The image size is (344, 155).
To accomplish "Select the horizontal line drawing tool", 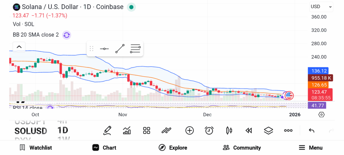I will [104, 49].
